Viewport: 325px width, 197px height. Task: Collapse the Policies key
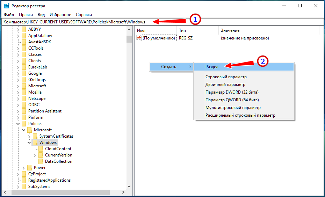coord(18,124)
